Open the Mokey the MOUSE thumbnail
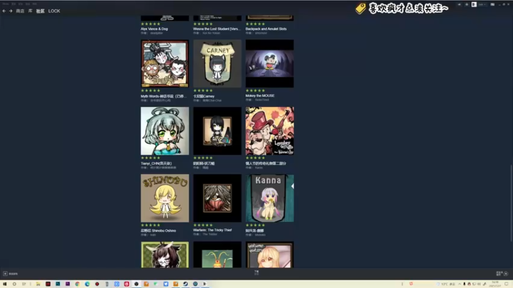 tap(269, 63)
